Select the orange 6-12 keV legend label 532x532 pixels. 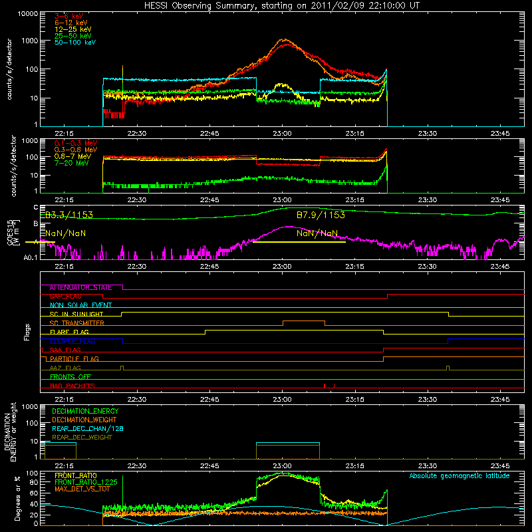coord(71,23)
